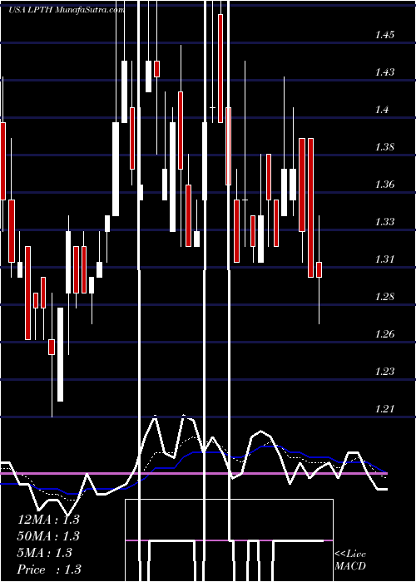Click the 50MA : 1.3 readout
The width and height of the screenshot is (416, 582).
[x=48, y=536]
